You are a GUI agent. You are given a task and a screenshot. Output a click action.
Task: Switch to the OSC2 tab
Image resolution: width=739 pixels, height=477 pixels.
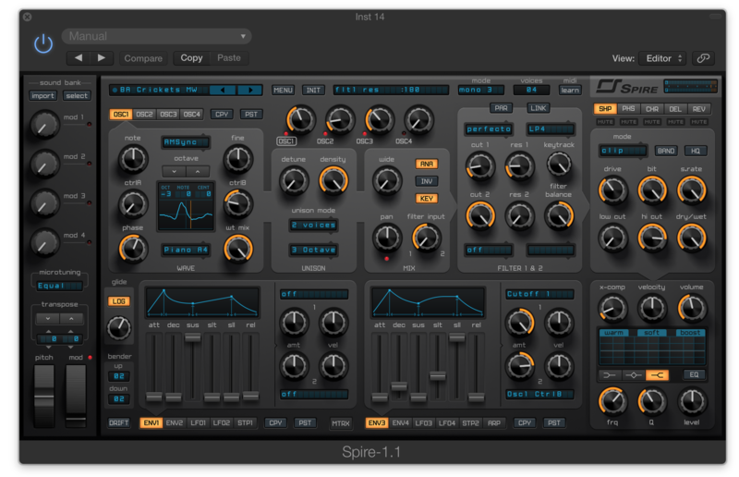point(144,115)
